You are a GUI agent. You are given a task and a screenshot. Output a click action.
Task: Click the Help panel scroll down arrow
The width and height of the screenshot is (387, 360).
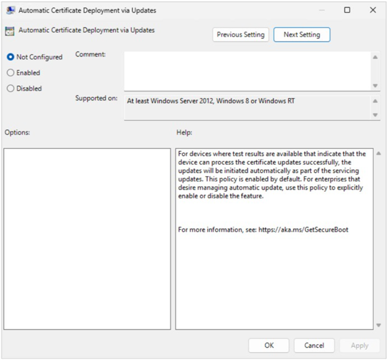tap(378, 325)
